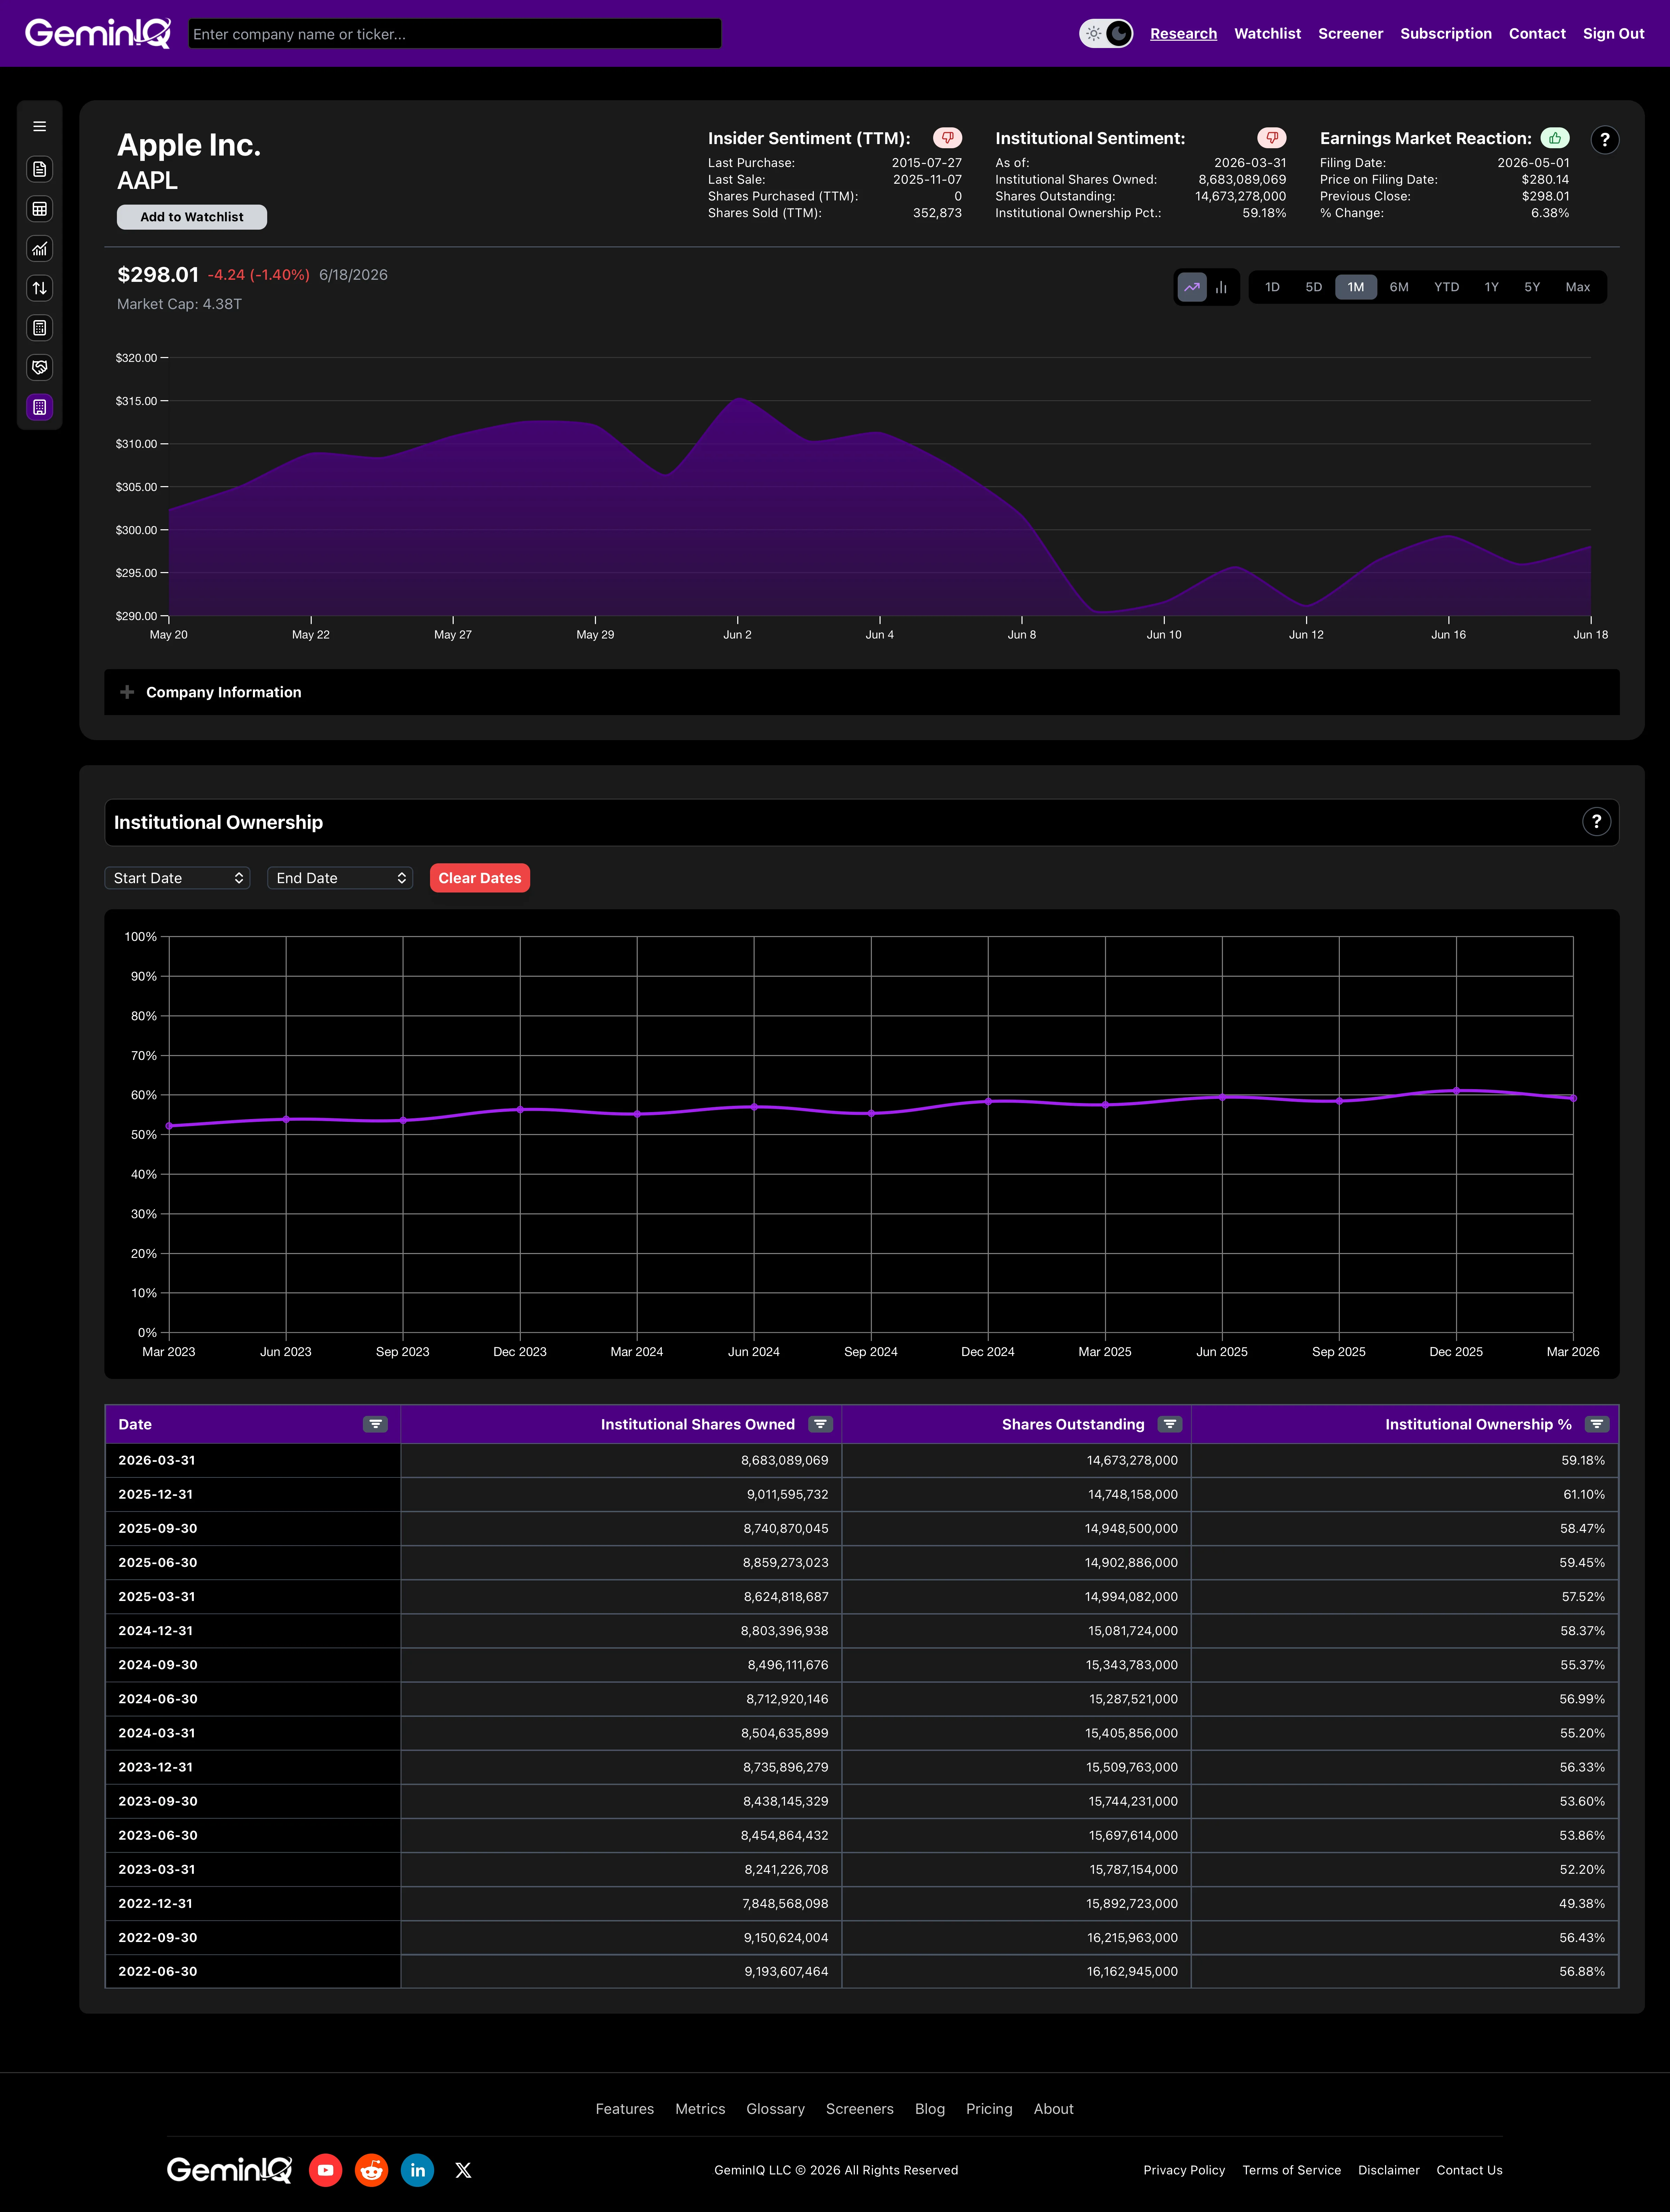Click the GeminIQ logo in header
The width and height of the screenshot is (1670, 2212).
click(x=98, y=33)
